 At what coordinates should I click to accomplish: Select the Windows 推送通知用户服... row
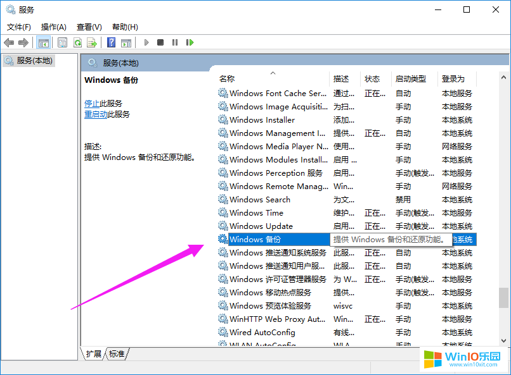(347, 266)
